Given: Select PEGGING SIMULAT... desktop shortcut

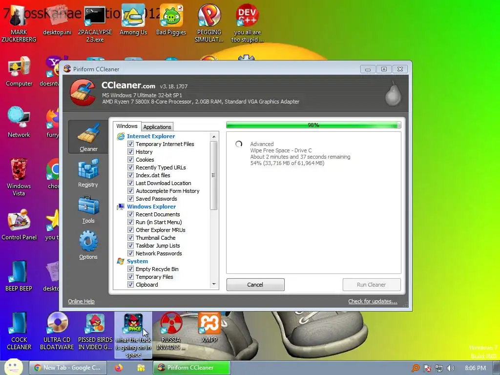Looking at the screenshot, I should point(209,23).
